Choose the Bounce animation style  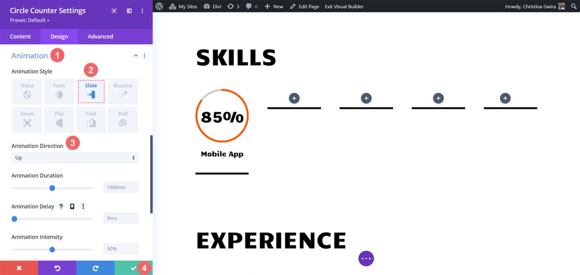[123, 91]
